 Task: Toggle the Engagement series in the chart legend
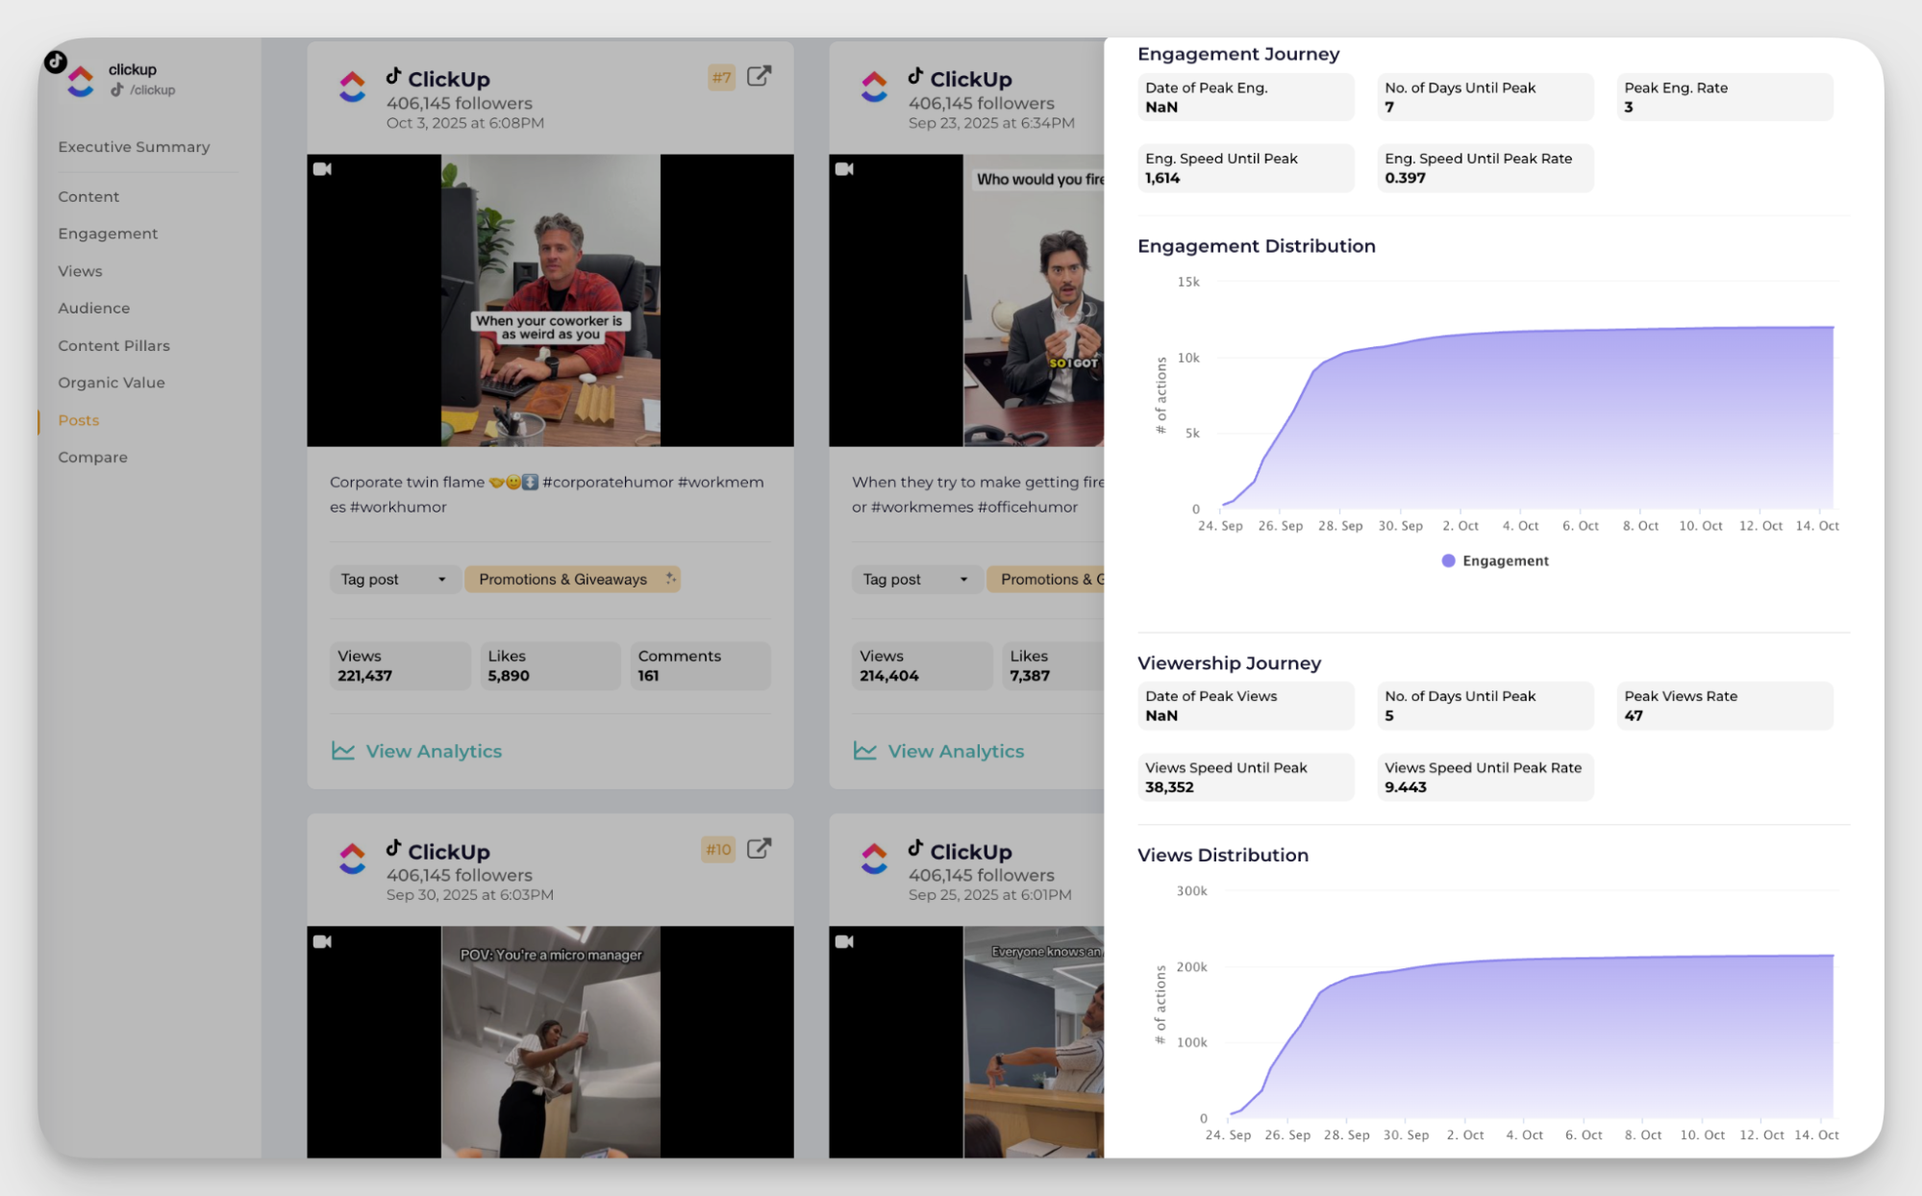pyautogui.click(x=1494, y=561)
